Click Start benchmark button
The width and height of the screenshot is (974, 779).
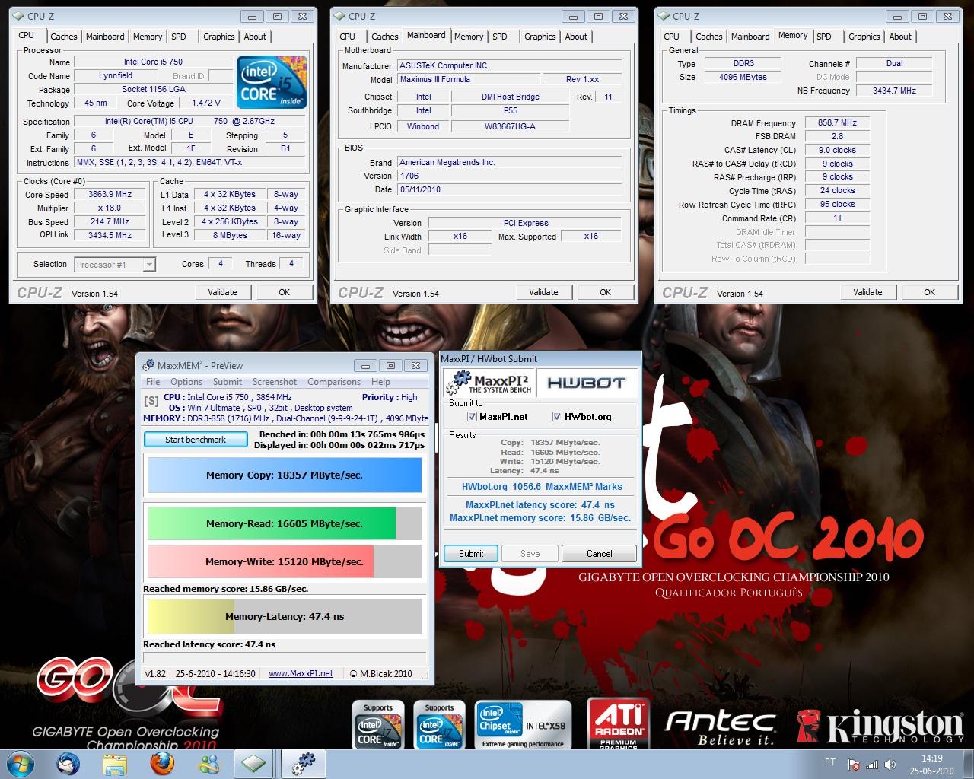coord(196,440)
